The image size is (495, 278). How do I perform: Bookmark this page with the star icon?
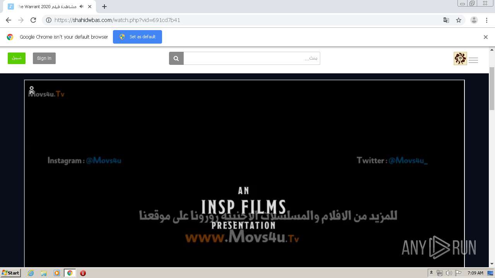pyautogui.click(x=459, y=20)
